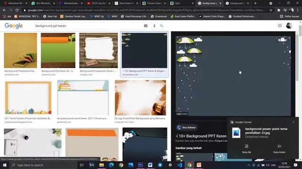Go back to the previous page
The height and width of the screenshot is (169, 302).
click(4, 10)
